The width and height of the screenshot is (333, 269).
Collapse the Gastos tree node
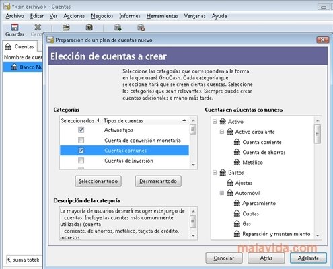click(215, 173)
